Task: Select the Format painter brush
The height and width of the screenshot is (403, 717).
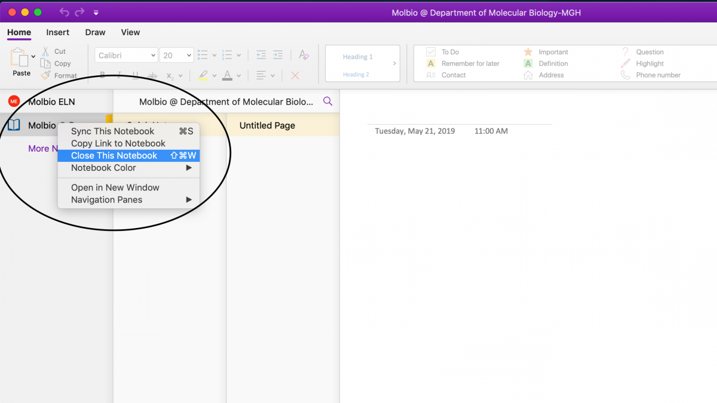Action: pos(59,75)
